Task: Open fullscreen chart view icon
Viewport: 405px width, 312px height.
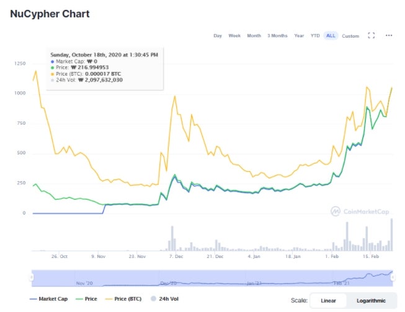Action: 371,35
